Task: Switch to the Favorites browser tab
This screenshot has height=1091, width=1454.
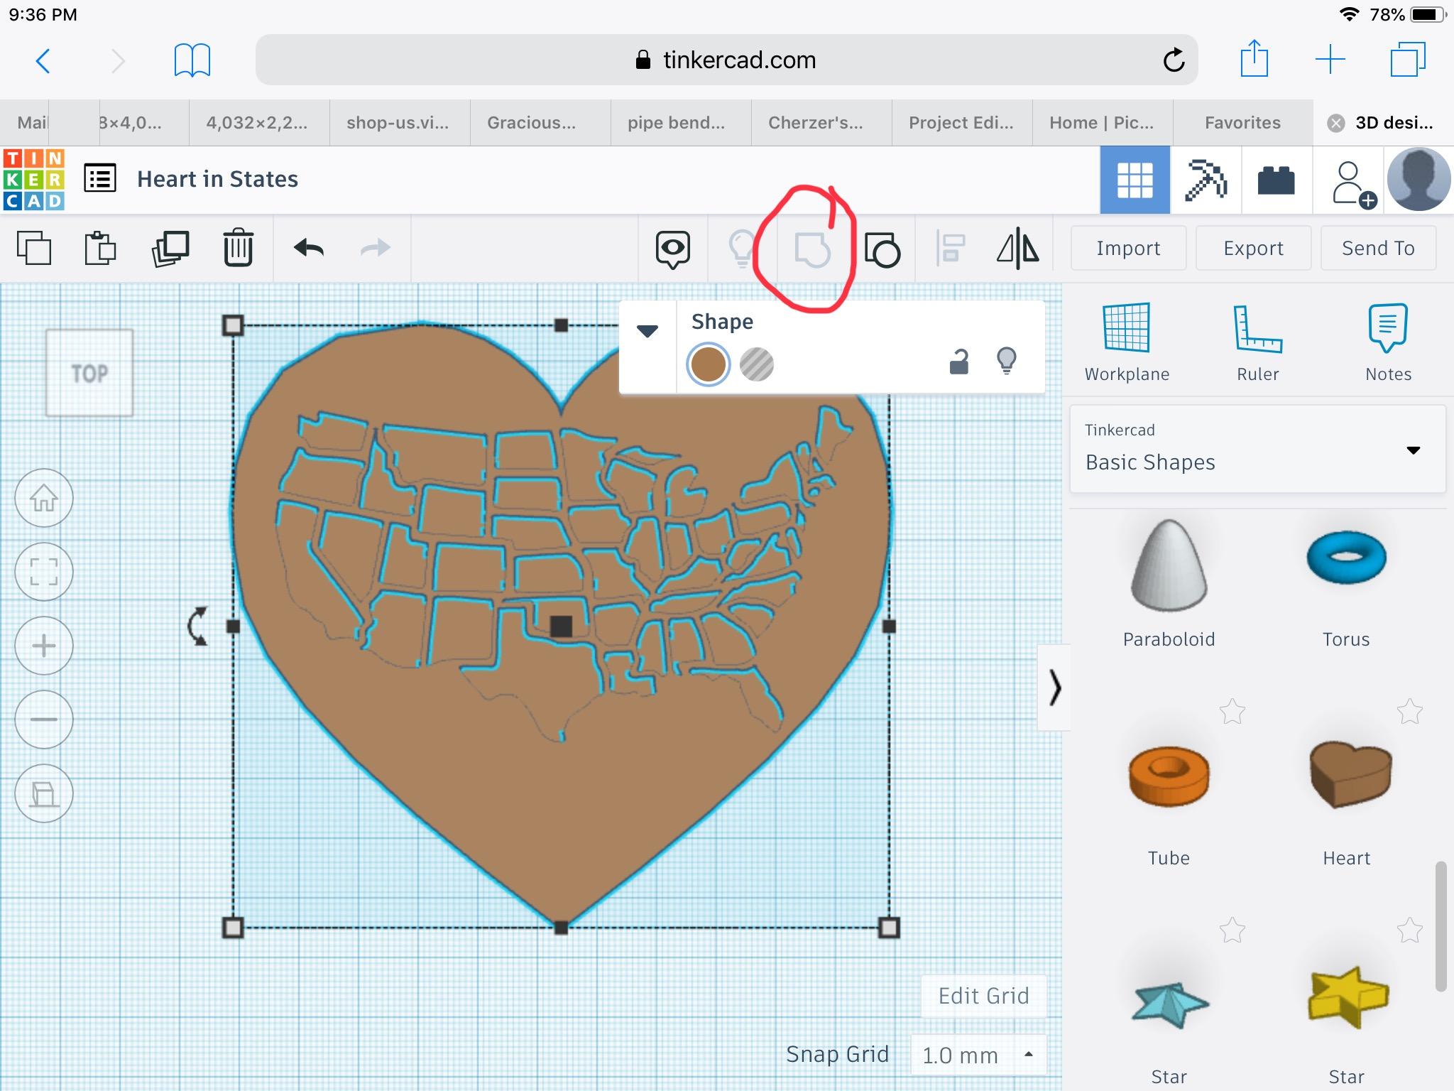Action: click(1242, 123)
